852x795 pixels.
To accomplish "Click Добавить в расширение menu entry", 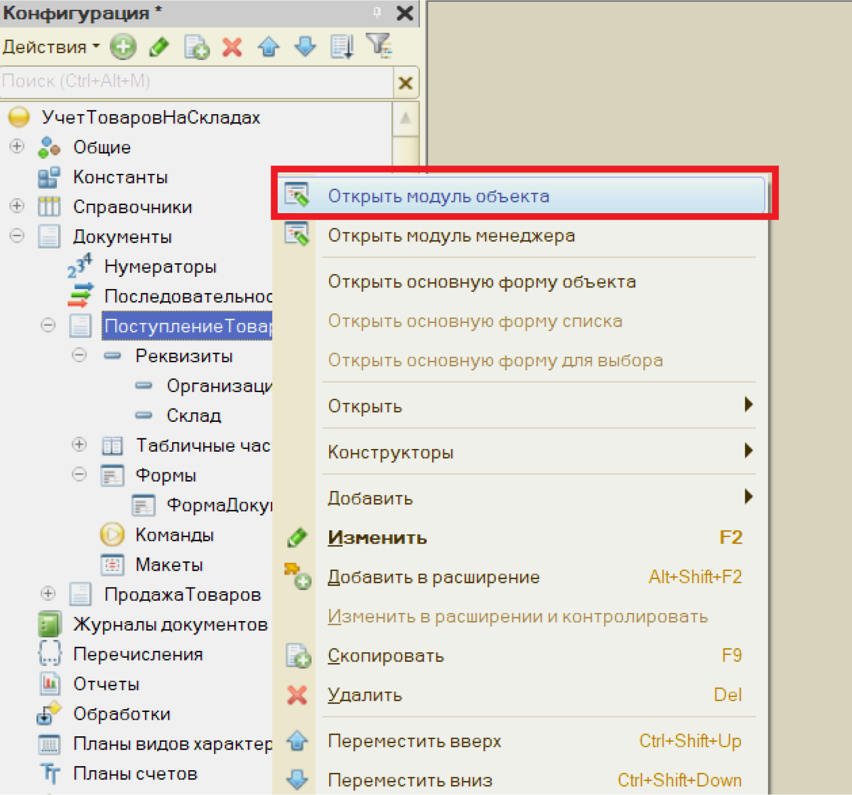I will [433, 577].
